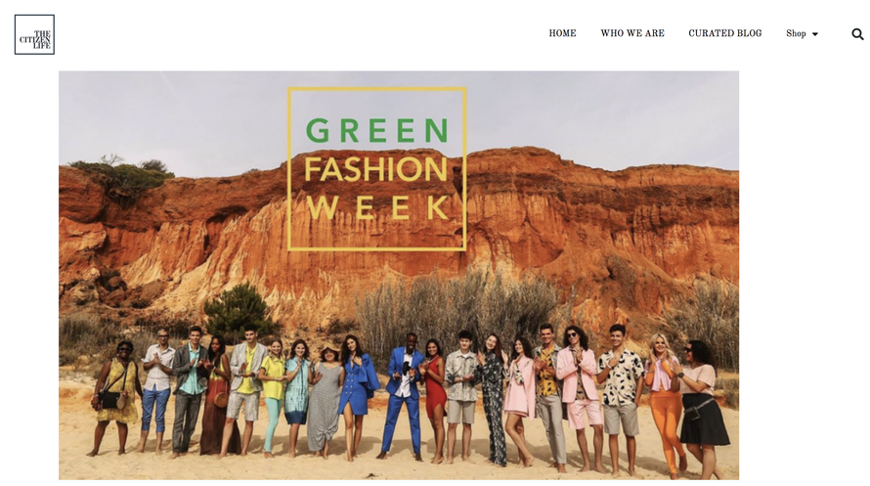Click the green pine bush below the cliff
870x486 pixels.
click(239, 310)
